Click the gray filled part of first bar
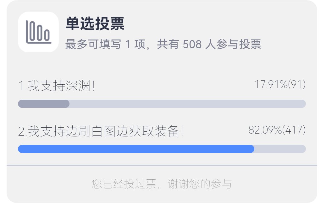The width and height of the screenshot is (321, 206). pos(44,104)
